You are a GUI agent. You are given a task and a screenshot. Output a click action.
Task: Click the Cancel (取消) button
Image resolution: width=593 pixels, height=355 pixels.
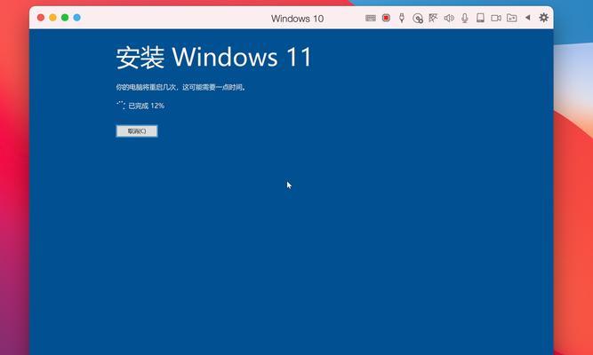pos(137,131)
